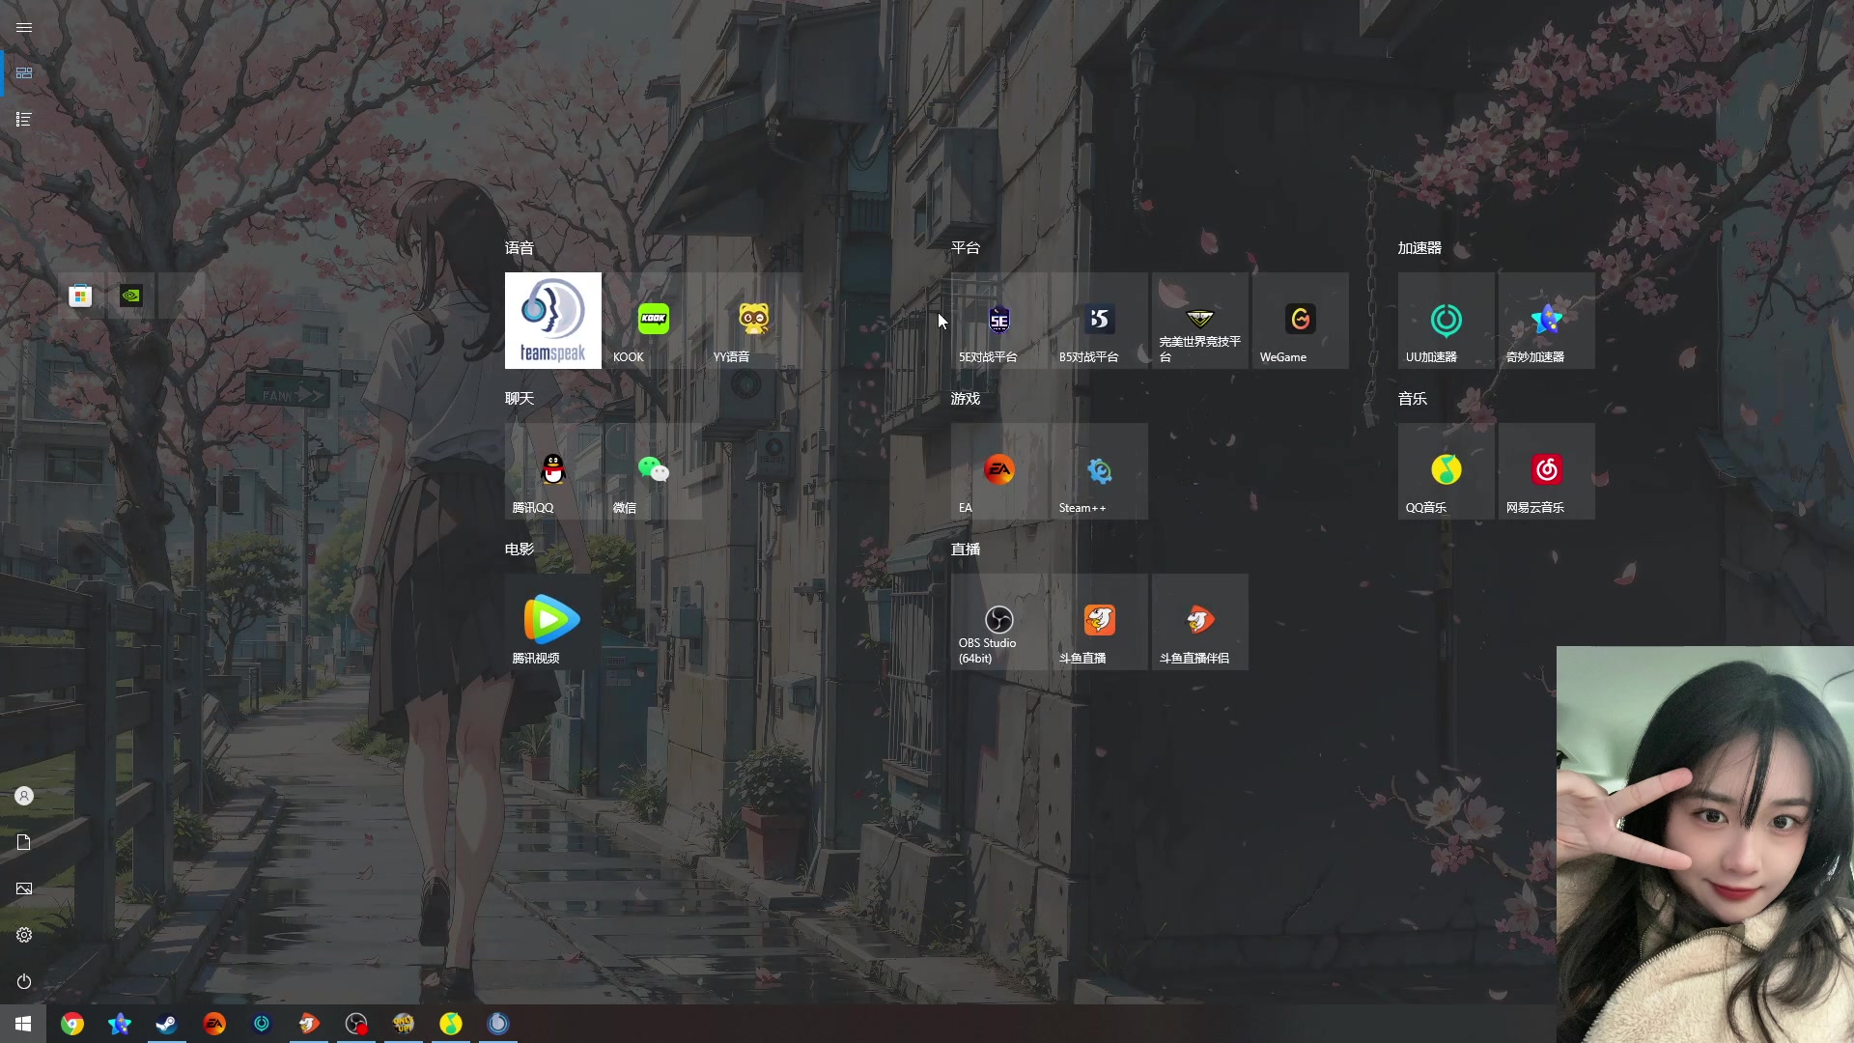Open the 微信 tile

654,471
